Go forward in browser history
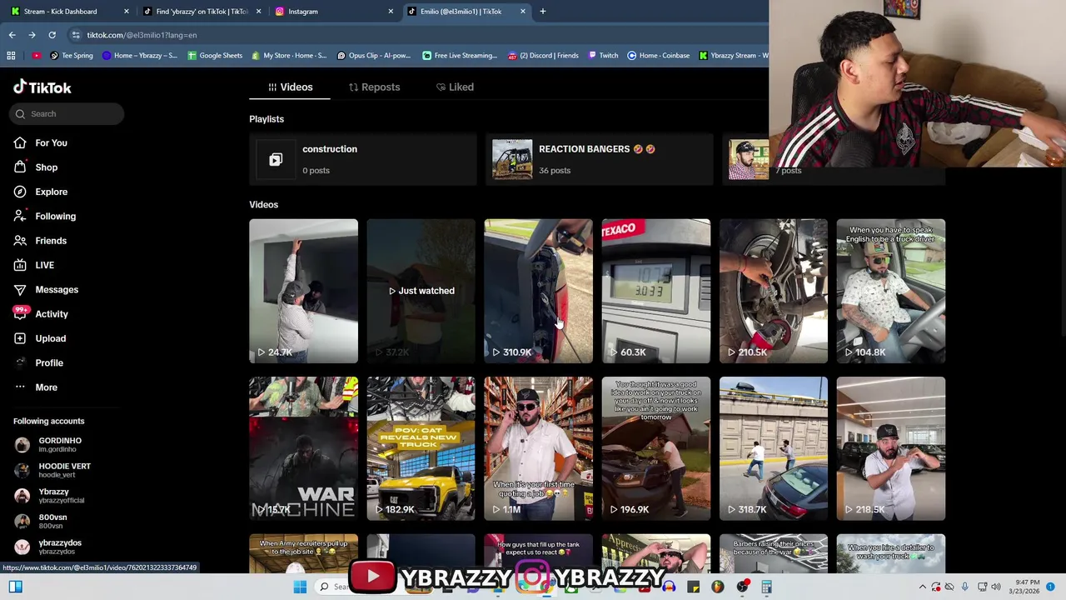 32,35
